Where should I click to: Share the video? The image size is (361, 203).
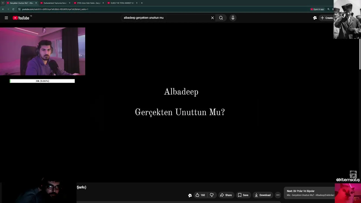226,195
